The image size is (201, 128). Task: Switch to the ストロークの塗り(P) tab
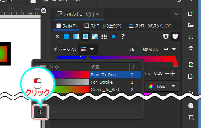tap(103, 26)
